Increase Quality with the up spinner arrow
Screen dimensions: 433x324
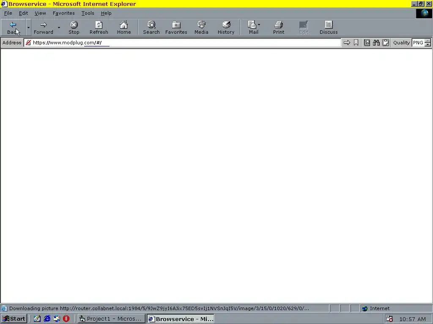click(428, 41)
